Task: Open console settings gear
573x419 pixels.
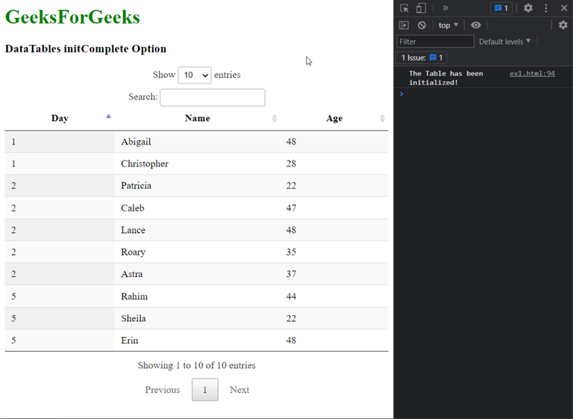Action: click(x=563, y=25)
